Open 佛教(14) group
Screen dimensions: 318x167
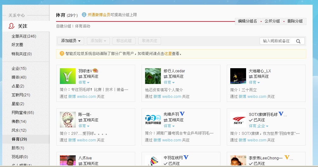19,122
